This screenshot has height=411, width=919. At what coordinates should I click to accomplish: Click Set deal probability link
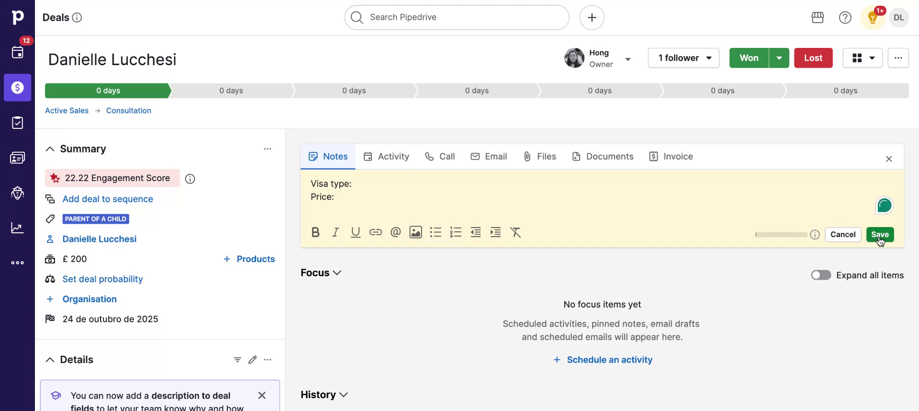tap(102, 279)
